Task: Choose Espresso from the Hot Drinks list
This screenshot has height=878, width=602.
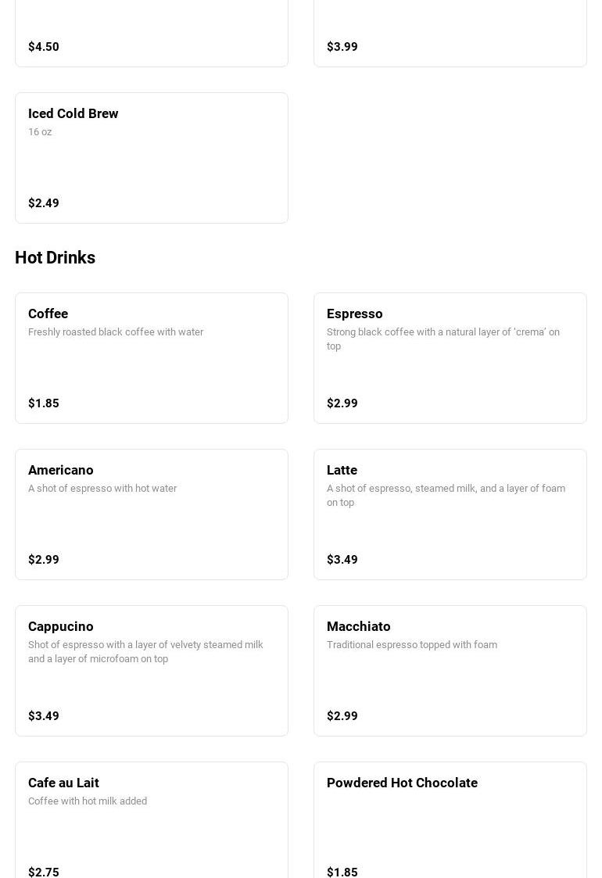Action: pos(355,314)
